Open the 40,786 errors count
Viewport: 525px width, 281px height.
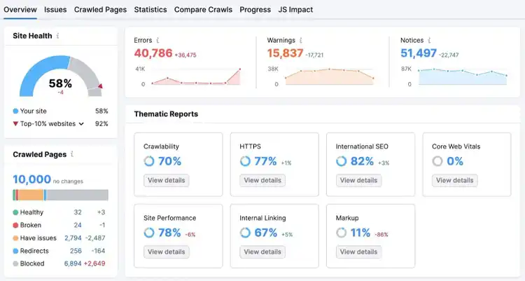pos(153,53)
